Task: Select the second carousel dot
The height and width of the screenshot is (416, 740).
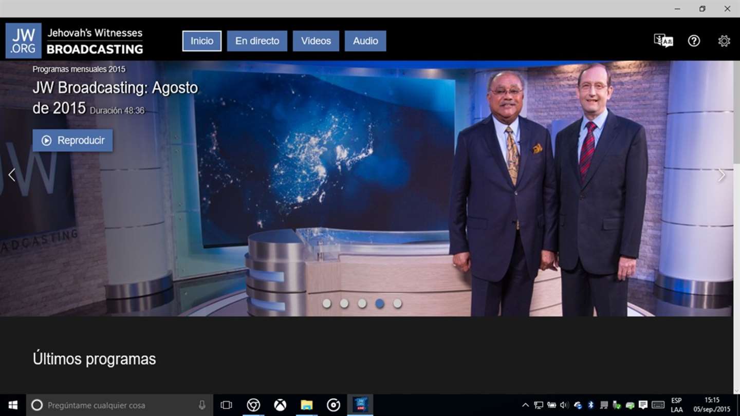Action: click(x=344, y=304)
